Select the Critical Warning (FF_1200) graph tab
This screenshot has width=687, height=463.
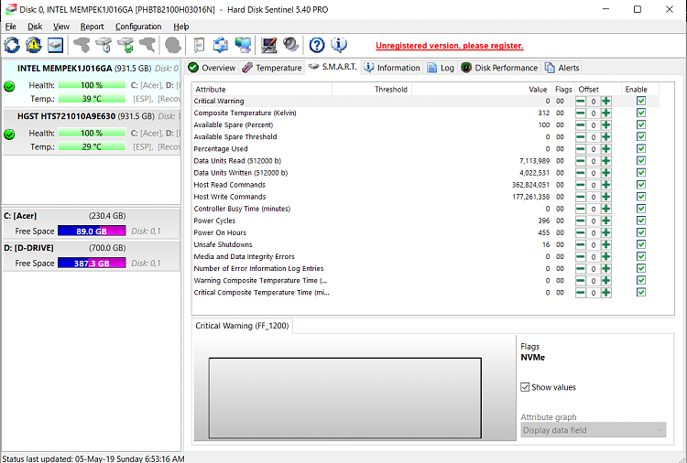pos(243,326)
